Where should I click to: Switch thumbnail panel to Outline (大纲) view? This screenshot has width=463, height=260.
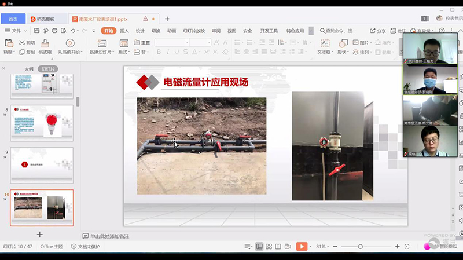click(x=28, y=69)
